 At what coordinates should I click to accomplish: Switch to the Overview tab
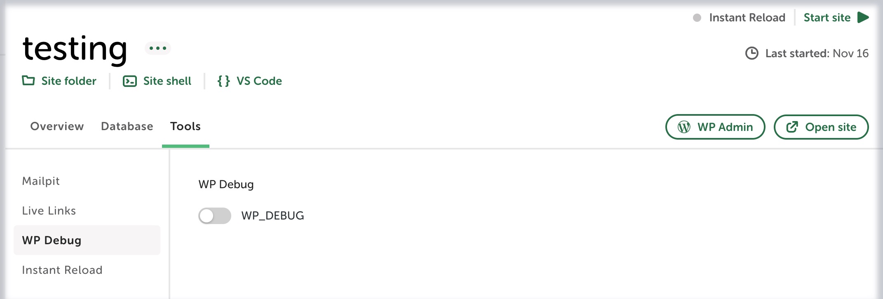[57, 126]
